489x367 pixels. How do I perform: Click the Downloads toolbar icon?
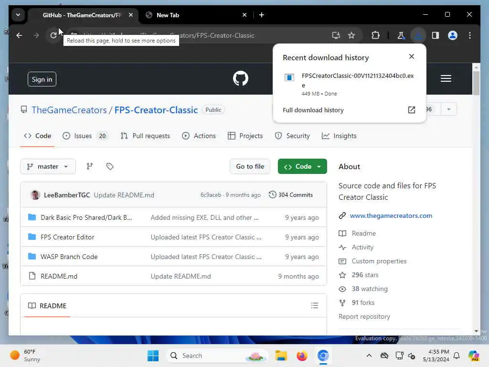418,35
